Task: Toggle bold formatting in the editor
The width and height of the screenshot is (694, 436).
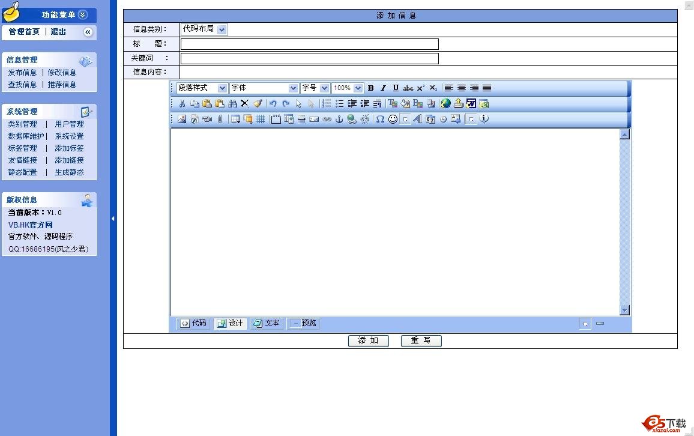Action: click(x=371, y=88)
